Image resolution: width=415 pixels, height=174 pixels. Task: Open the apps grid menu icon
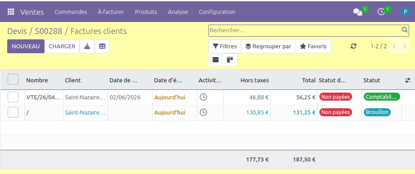11,12
